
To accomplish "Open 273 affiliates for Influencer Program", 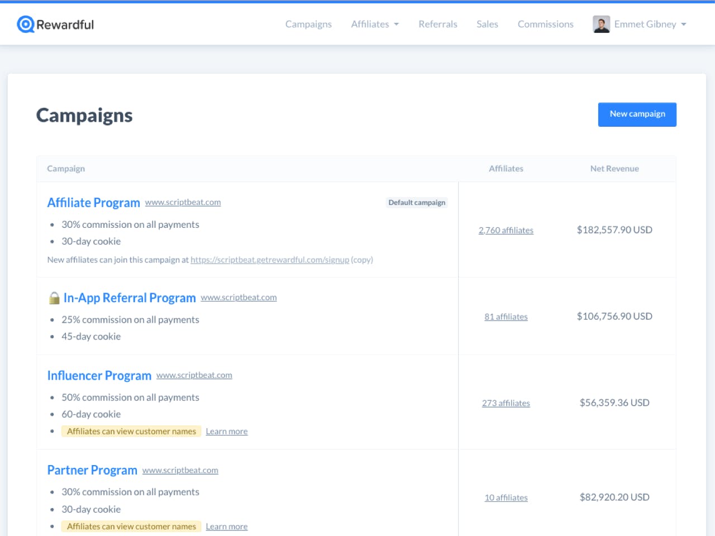I will [506, 403].
